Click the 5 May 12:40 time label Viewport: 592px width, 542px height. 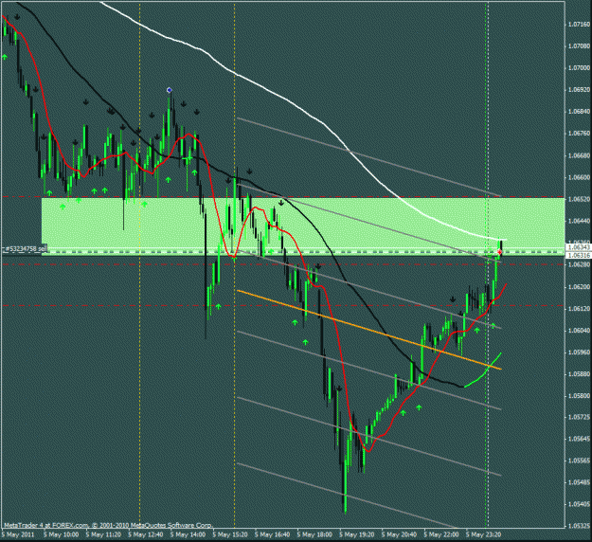[145, 534]
